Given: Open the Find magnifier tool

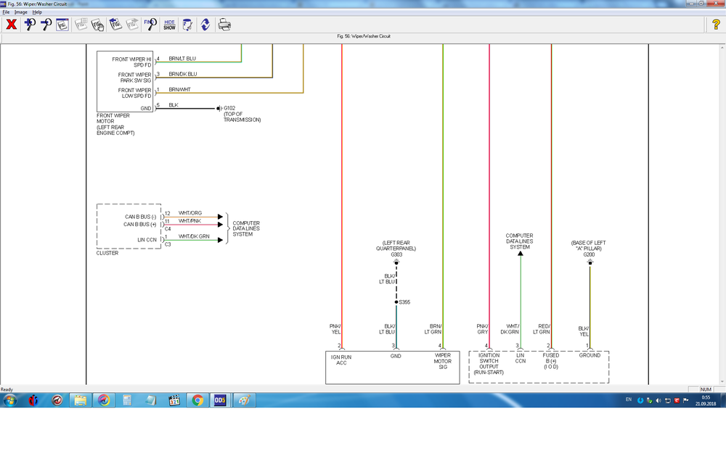Looking at the screenshot, I should pyautogui.click(x=150, y=25).
